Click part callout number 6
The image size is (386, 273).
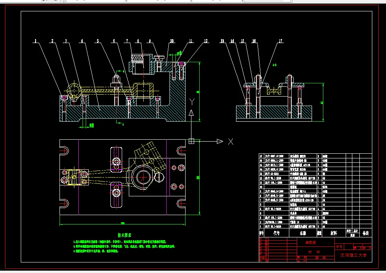114,41
